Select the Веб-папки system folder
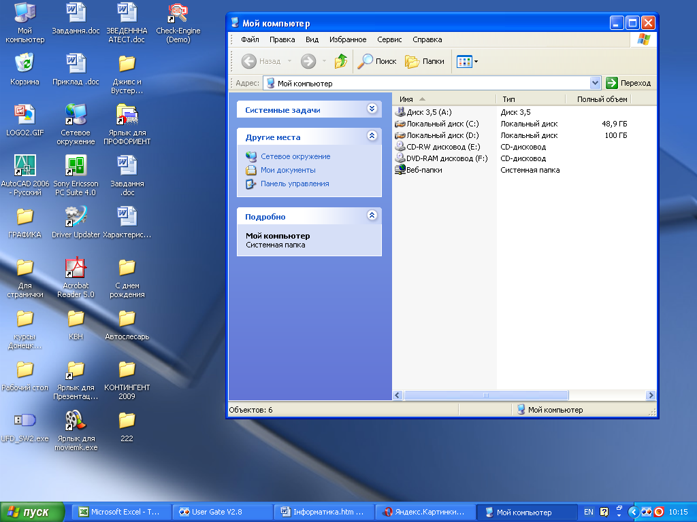Image resolution: width=697 pixels, height=522 pixels. coord(419,170)
